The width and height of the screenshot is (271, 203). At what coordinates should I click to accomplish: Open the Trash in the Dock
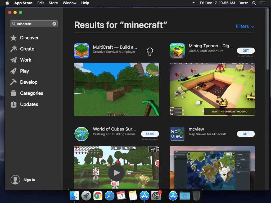[196, 196]
